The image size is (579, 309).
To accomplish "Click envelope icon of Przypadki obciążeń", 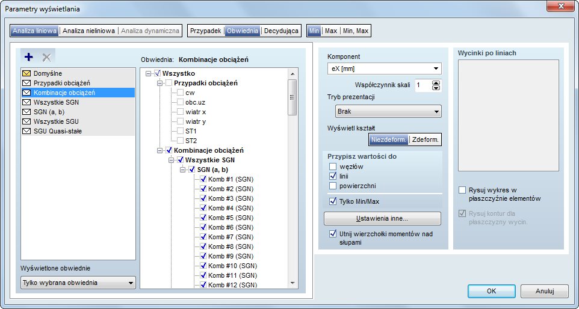I will pyautogui.click(x=26, y=83).
